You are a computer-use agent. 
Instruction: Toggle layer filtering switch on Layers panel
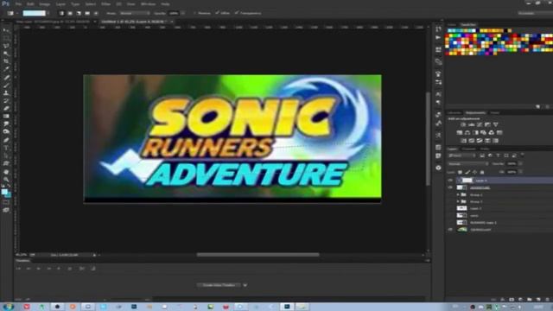522,155
